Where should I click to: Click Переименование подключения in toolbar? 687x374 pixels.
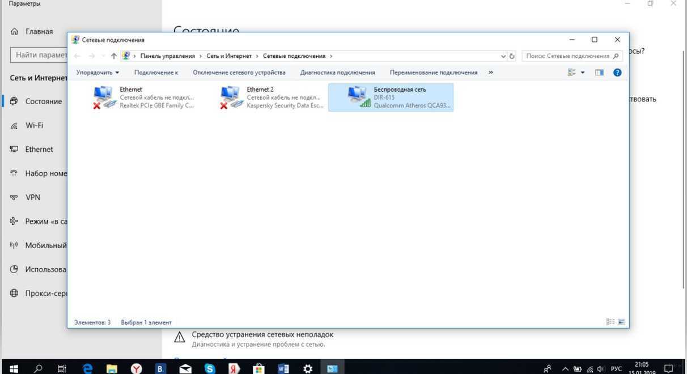pos(433,73)
